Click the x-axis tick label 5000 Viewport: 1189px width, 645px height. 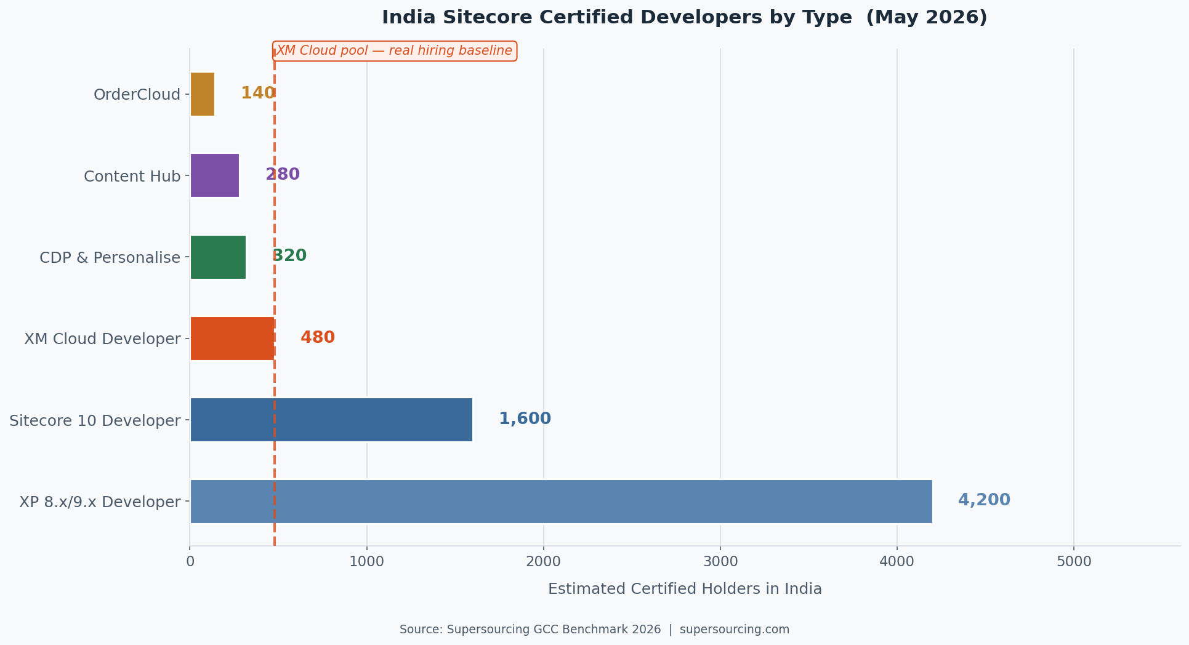pyautogui.click(x=1074, y=562)
